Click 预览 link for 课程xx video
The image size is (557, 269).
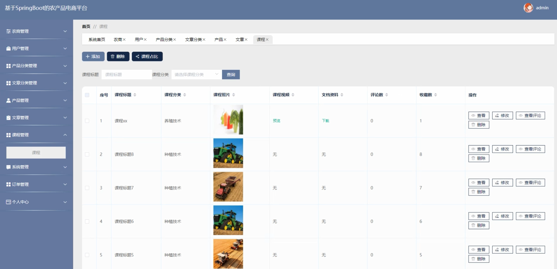point(276,121)
